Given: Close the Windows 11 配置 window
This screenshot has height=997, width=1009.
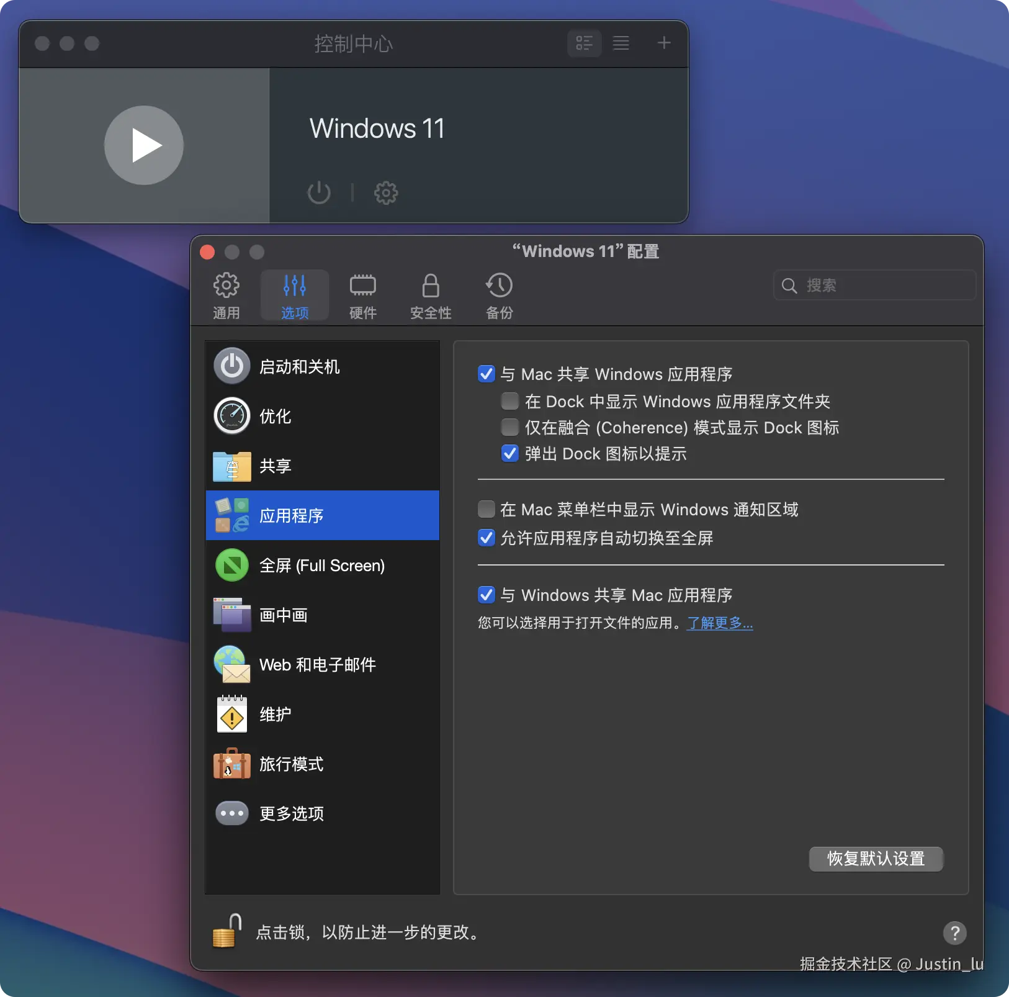Looking at the screenshot, I should click(x=207, y=252).
